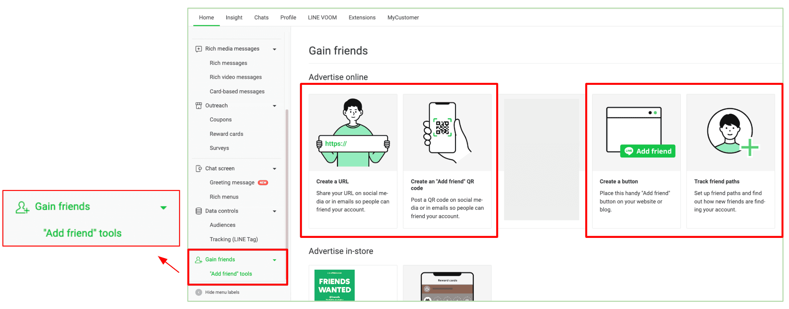Viewport: 789px width, 309px height.
Task: Click the Create a URL card title
Action: pyautogui.click(x=332, y=182)
